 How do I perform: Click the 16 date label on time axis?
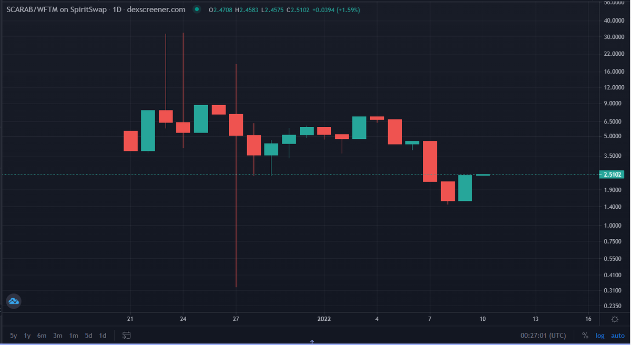[x=588, y=319]
